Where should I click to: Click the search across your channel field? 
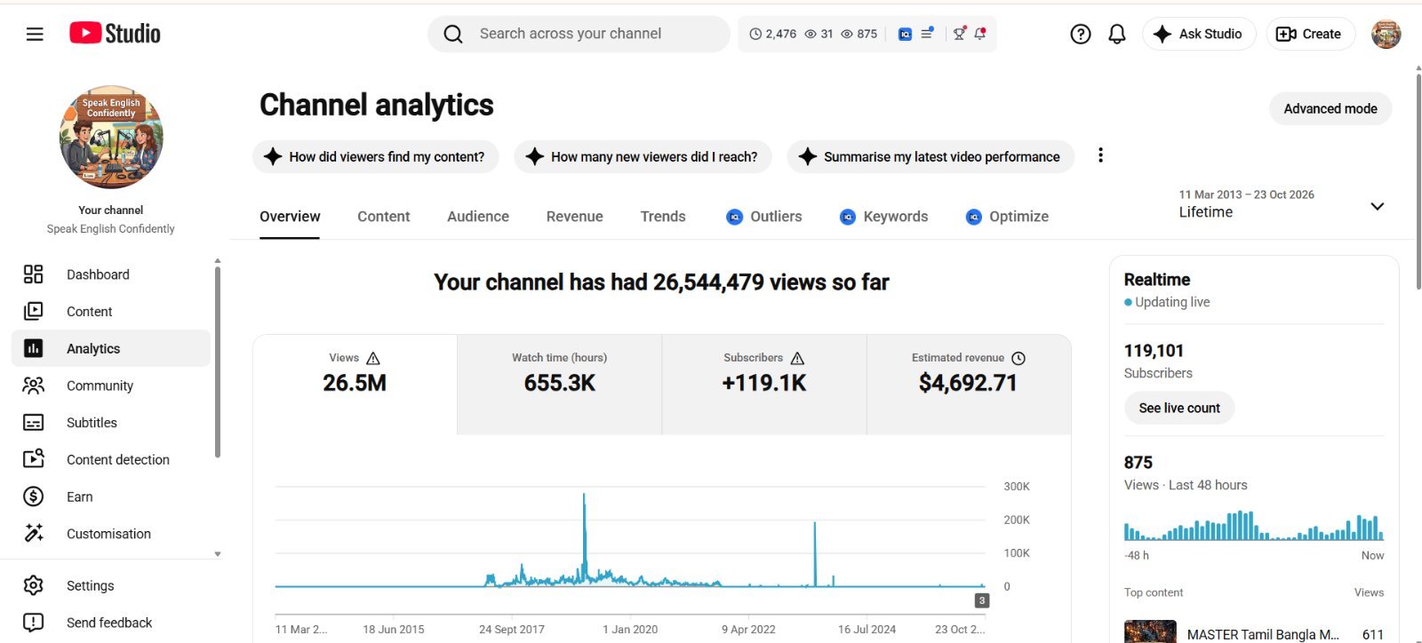(579, 34)
